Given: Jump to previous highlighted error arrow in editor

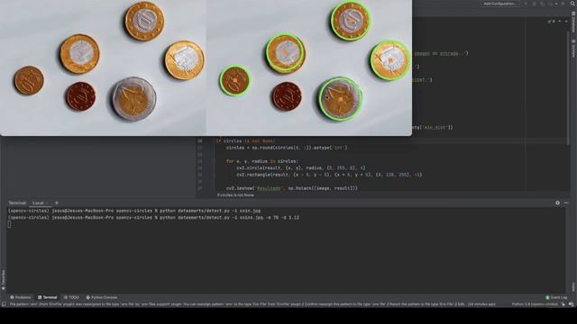Looking at the screenshot, I should tap(560, 22).
